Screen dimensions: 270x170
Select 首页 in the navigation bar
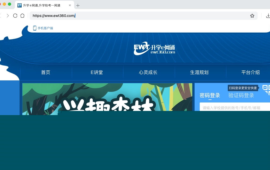coord(46,72)
